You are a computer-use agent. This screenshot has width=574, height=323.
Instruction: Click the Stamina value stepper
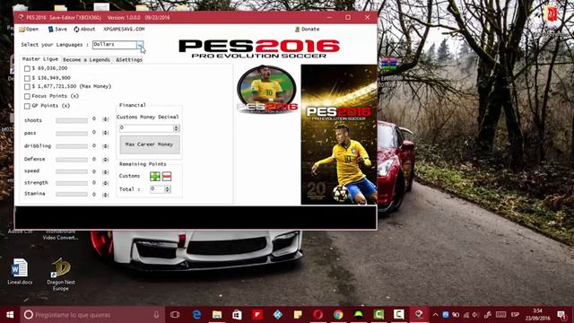point(106,195)
